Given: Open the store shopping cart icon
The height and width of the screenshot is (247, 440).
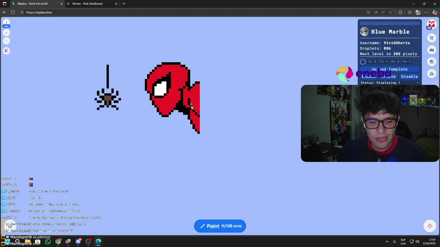Looking at the screenshot, I should click(432, 38).
